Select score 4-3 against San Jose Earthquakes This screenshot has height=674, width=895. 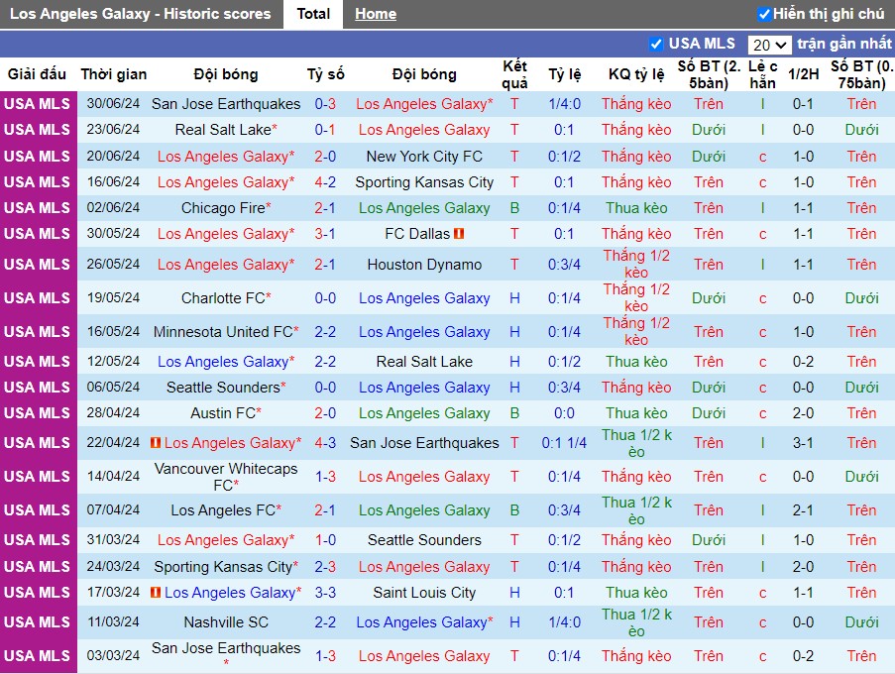pos(325,442)
